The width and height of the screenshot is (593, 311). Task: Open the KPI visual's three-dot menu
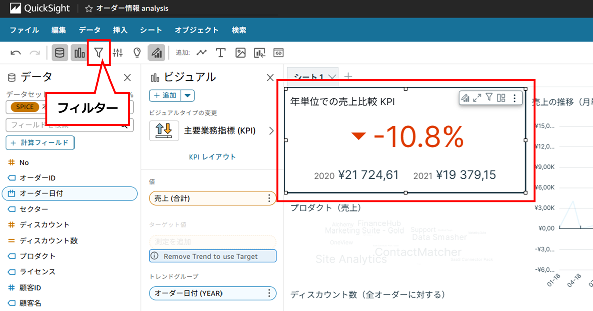coord(514,98)
